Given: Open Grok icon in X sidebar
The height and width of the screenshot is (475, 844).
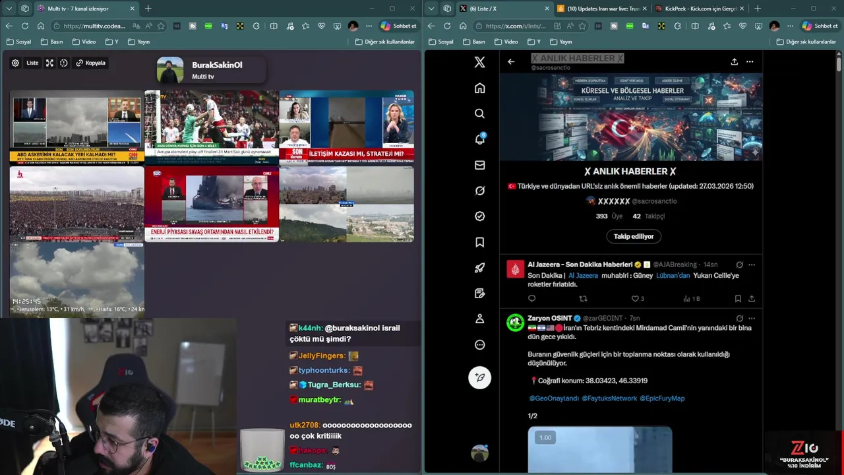Looking at the screenshot, I should point(479,191).
